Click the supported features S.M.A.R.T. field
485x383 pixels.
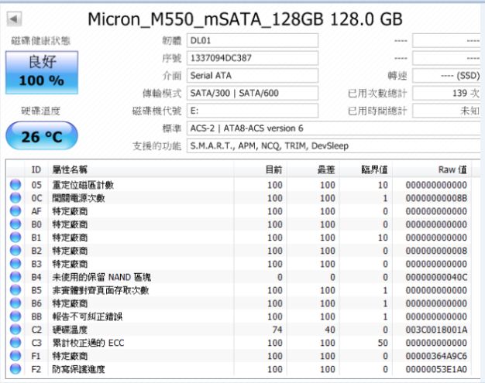[x=333, y=145]
